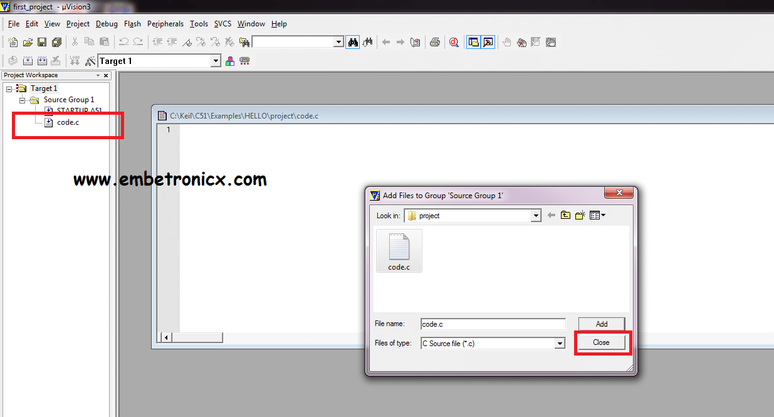Click the Add button in dialog

pos(602,324)
